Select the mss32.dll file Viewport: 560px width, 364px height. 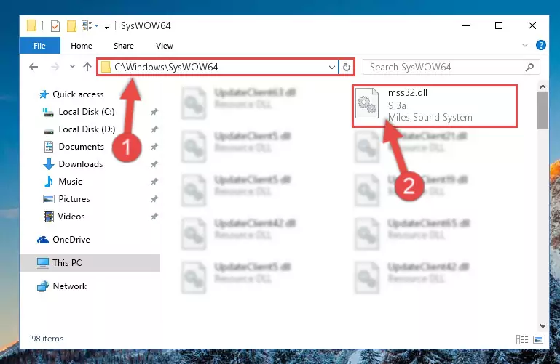click(435, 106)
